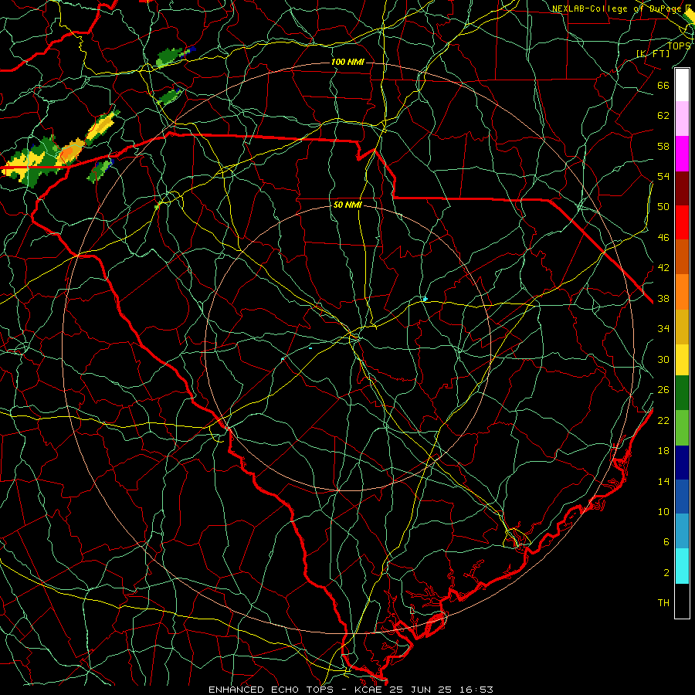Select the light pink legend color block
The height and width of the screenshot is (695, 695).
[x=682, y=119]
